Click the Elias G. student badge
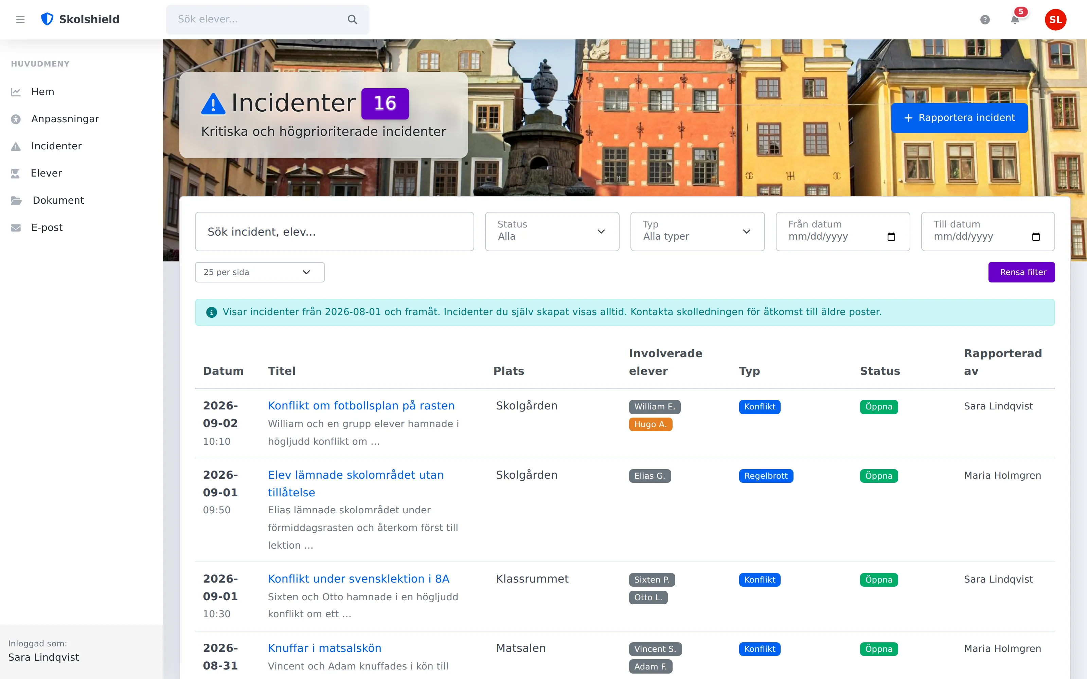 click(x=650, y=476)
